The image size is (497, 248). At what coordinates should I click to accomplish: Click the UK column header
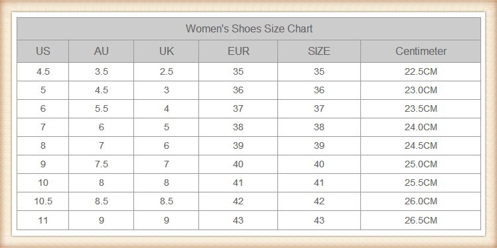coord(166,51)
